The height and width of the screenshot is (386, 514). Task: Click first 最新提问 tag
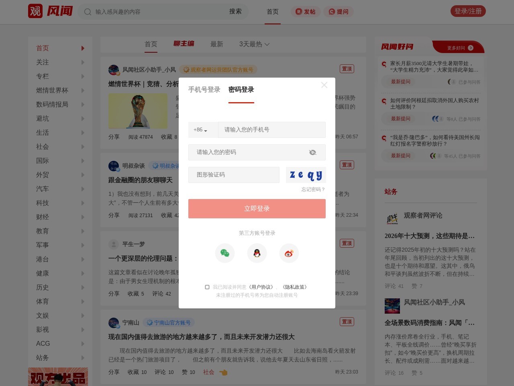point(401,82)
